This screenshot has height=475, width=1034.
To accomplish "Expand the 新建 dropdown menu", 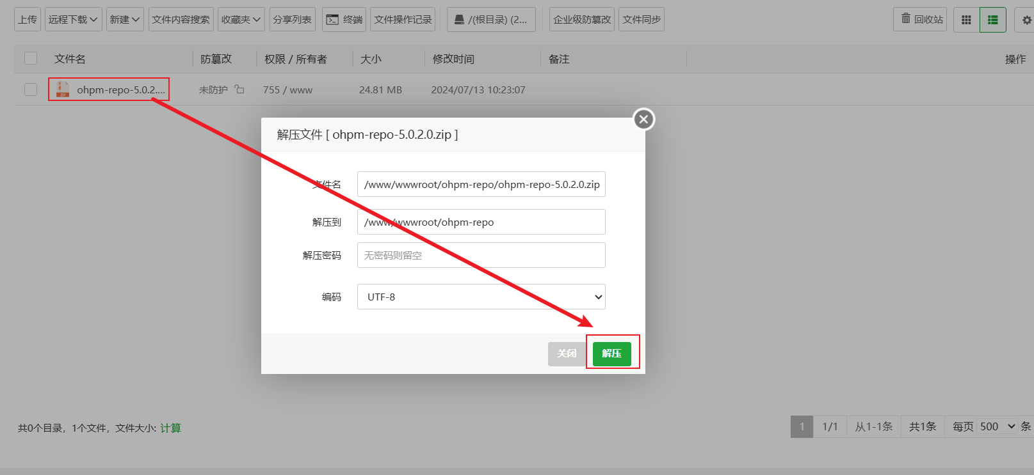I will coord(124,20).
